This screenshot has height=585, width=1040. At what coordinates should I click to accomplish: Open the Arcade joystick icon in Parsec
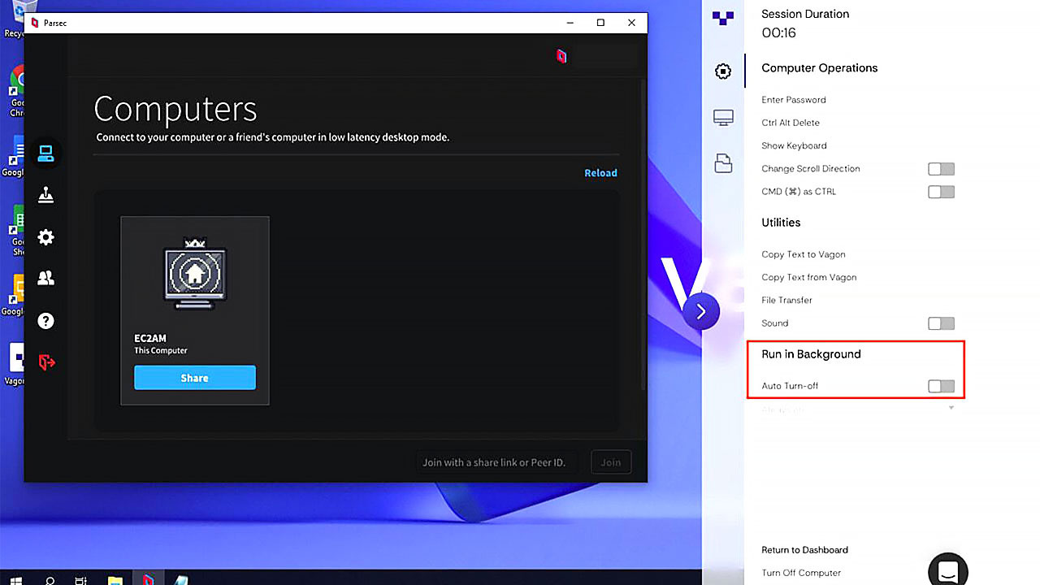(46, 195)
